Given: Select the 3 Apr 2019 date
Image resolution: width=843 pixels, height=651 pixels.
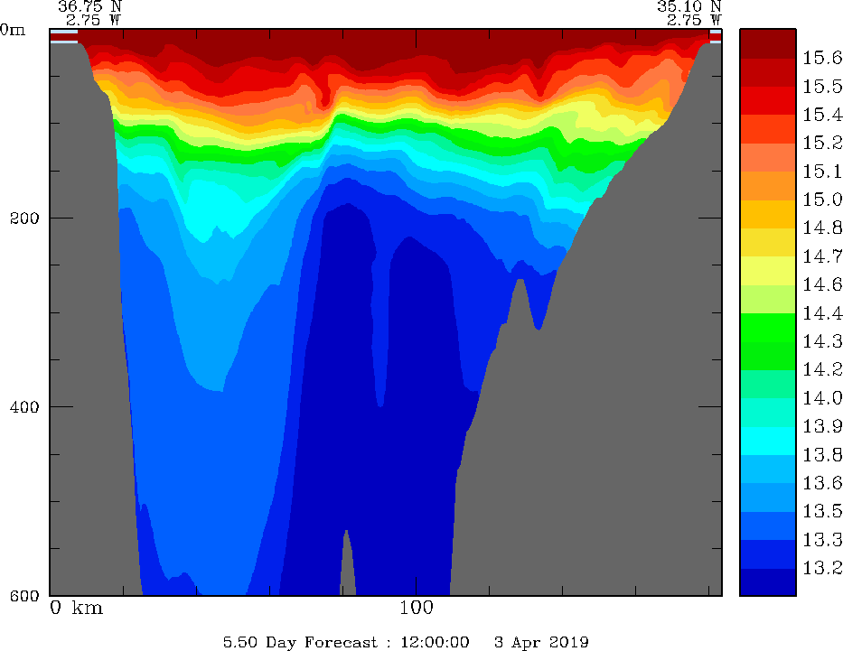Looking at the screenshot, I should (x=541, y=642).
